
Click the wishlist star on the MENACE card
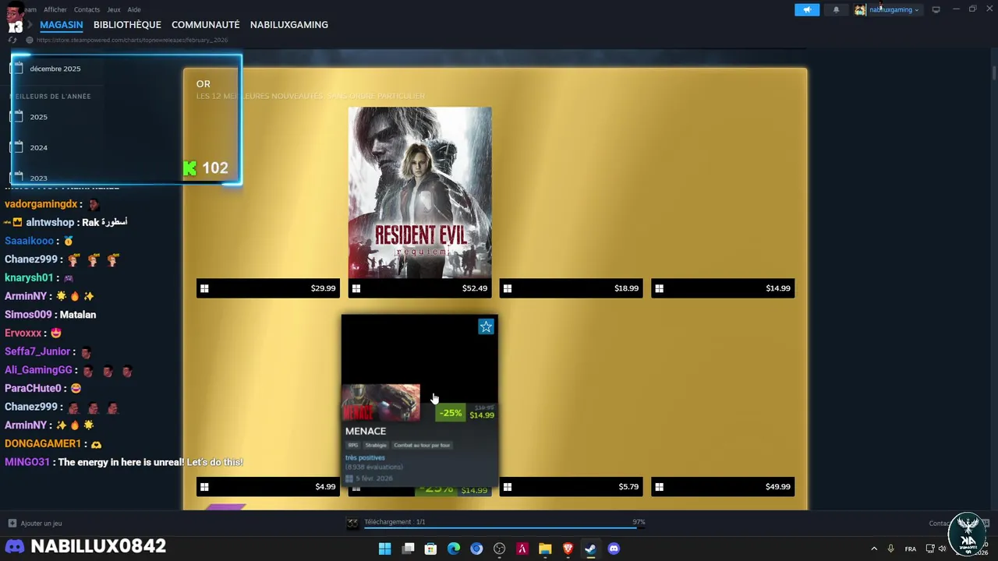486,326
